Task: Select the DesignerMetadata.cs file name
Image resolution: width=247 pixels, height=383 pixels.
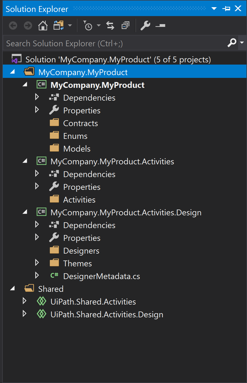Action: [x=102, y=276]
